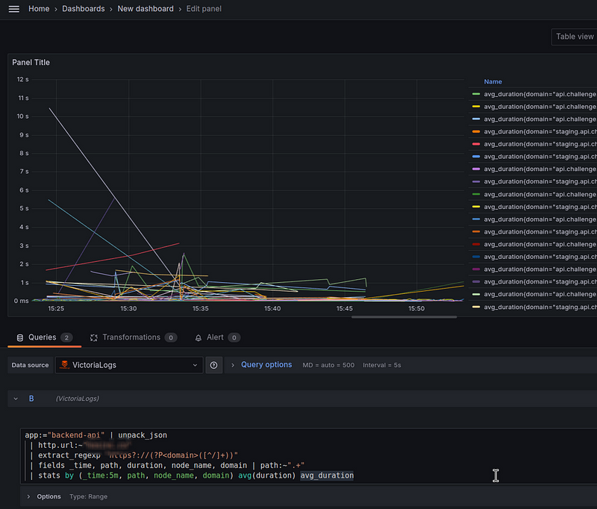Click the bell icon beside Alert
Screen dimensions: 597x509
(x=199, y=337)
